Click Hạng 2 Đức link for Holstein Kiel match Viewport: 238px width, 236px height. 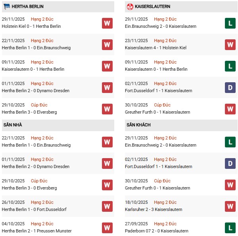tap(42, 19)
